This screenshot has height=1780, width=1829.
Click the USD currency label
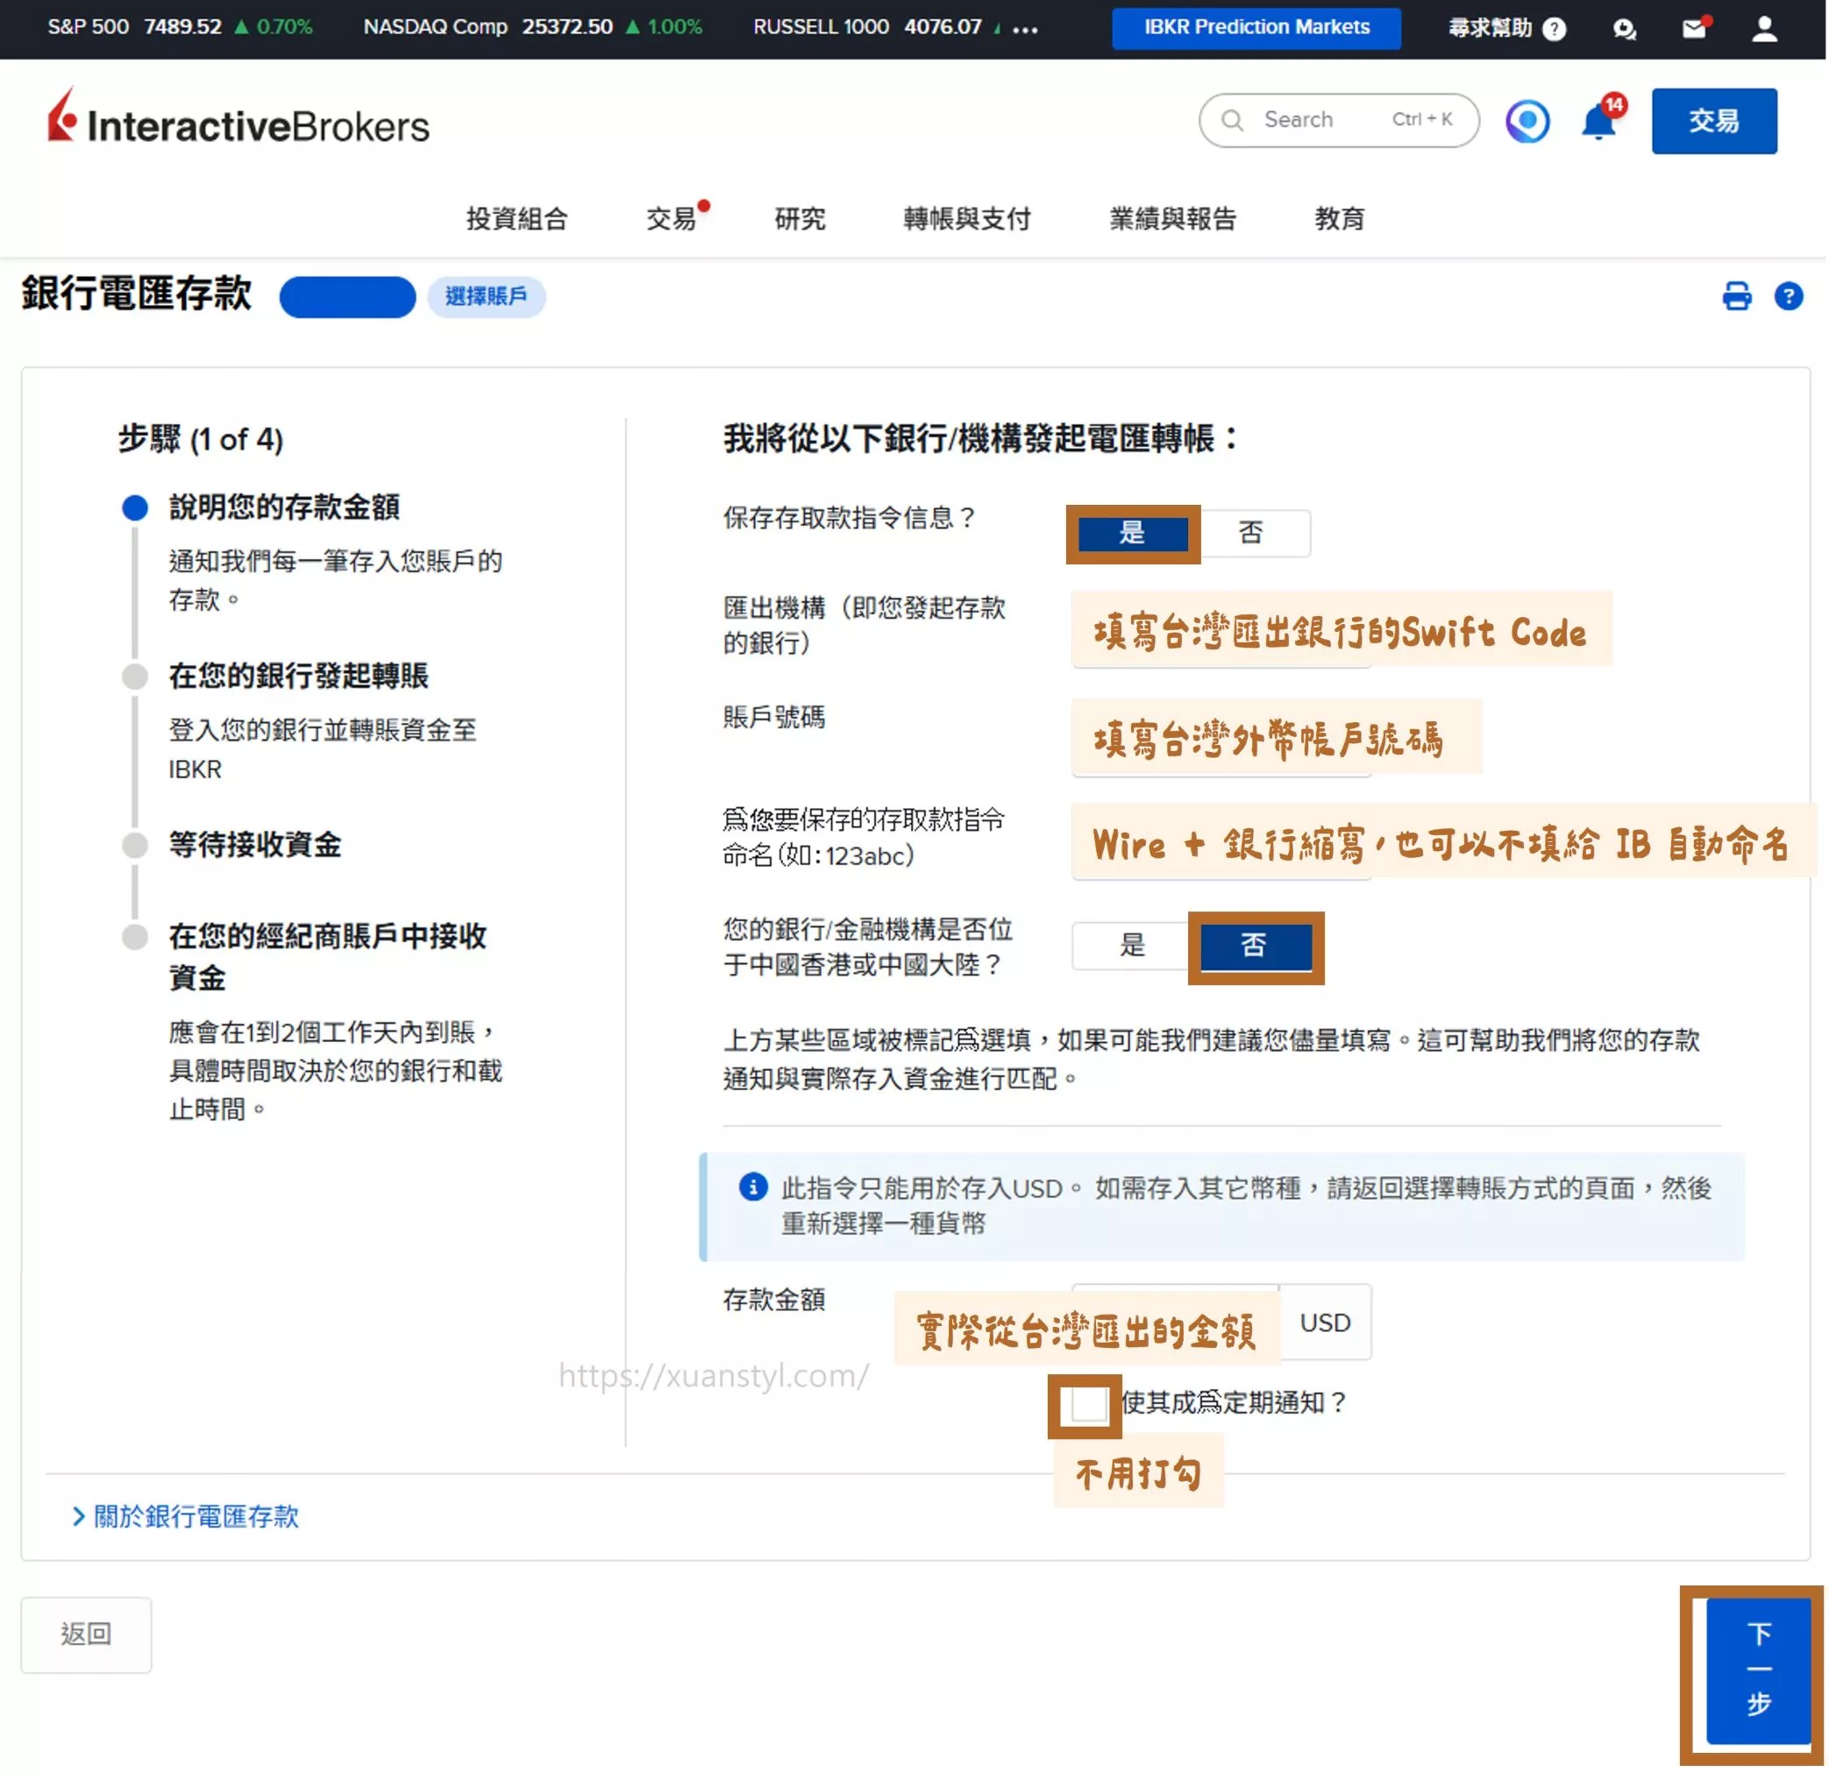(x=1324, y=1321)
